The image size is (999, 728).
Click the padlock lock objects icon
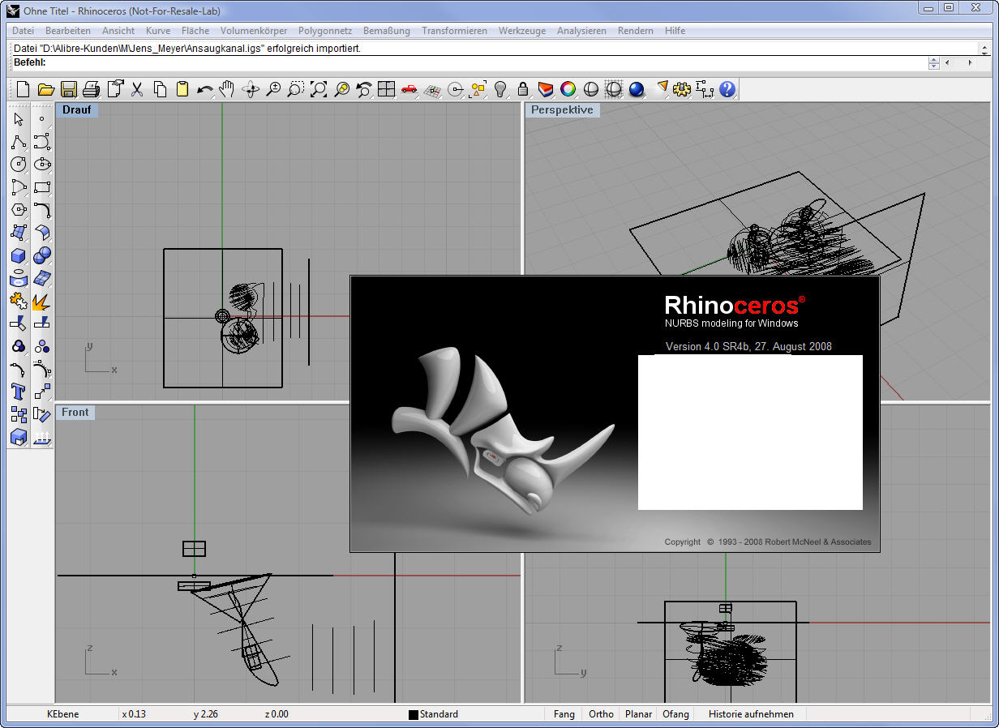523,89
